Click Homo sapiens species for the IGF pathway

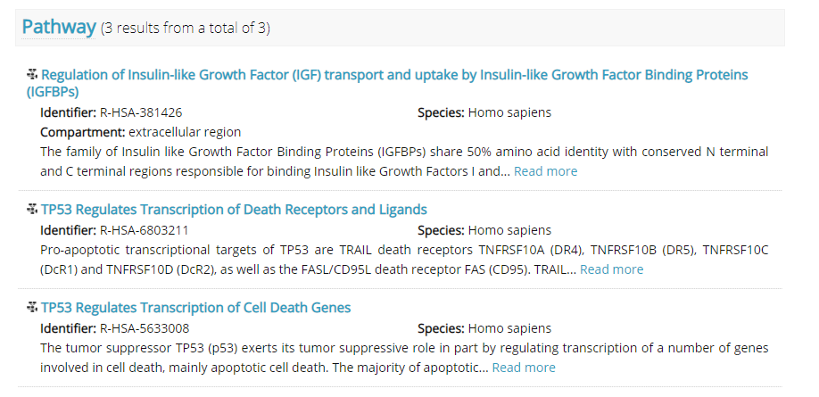tap(509, 113)
